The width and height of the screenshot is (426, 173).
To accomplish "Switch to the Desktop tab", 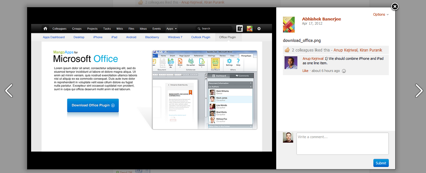I will pyautogui.click(x=79, y=37).
